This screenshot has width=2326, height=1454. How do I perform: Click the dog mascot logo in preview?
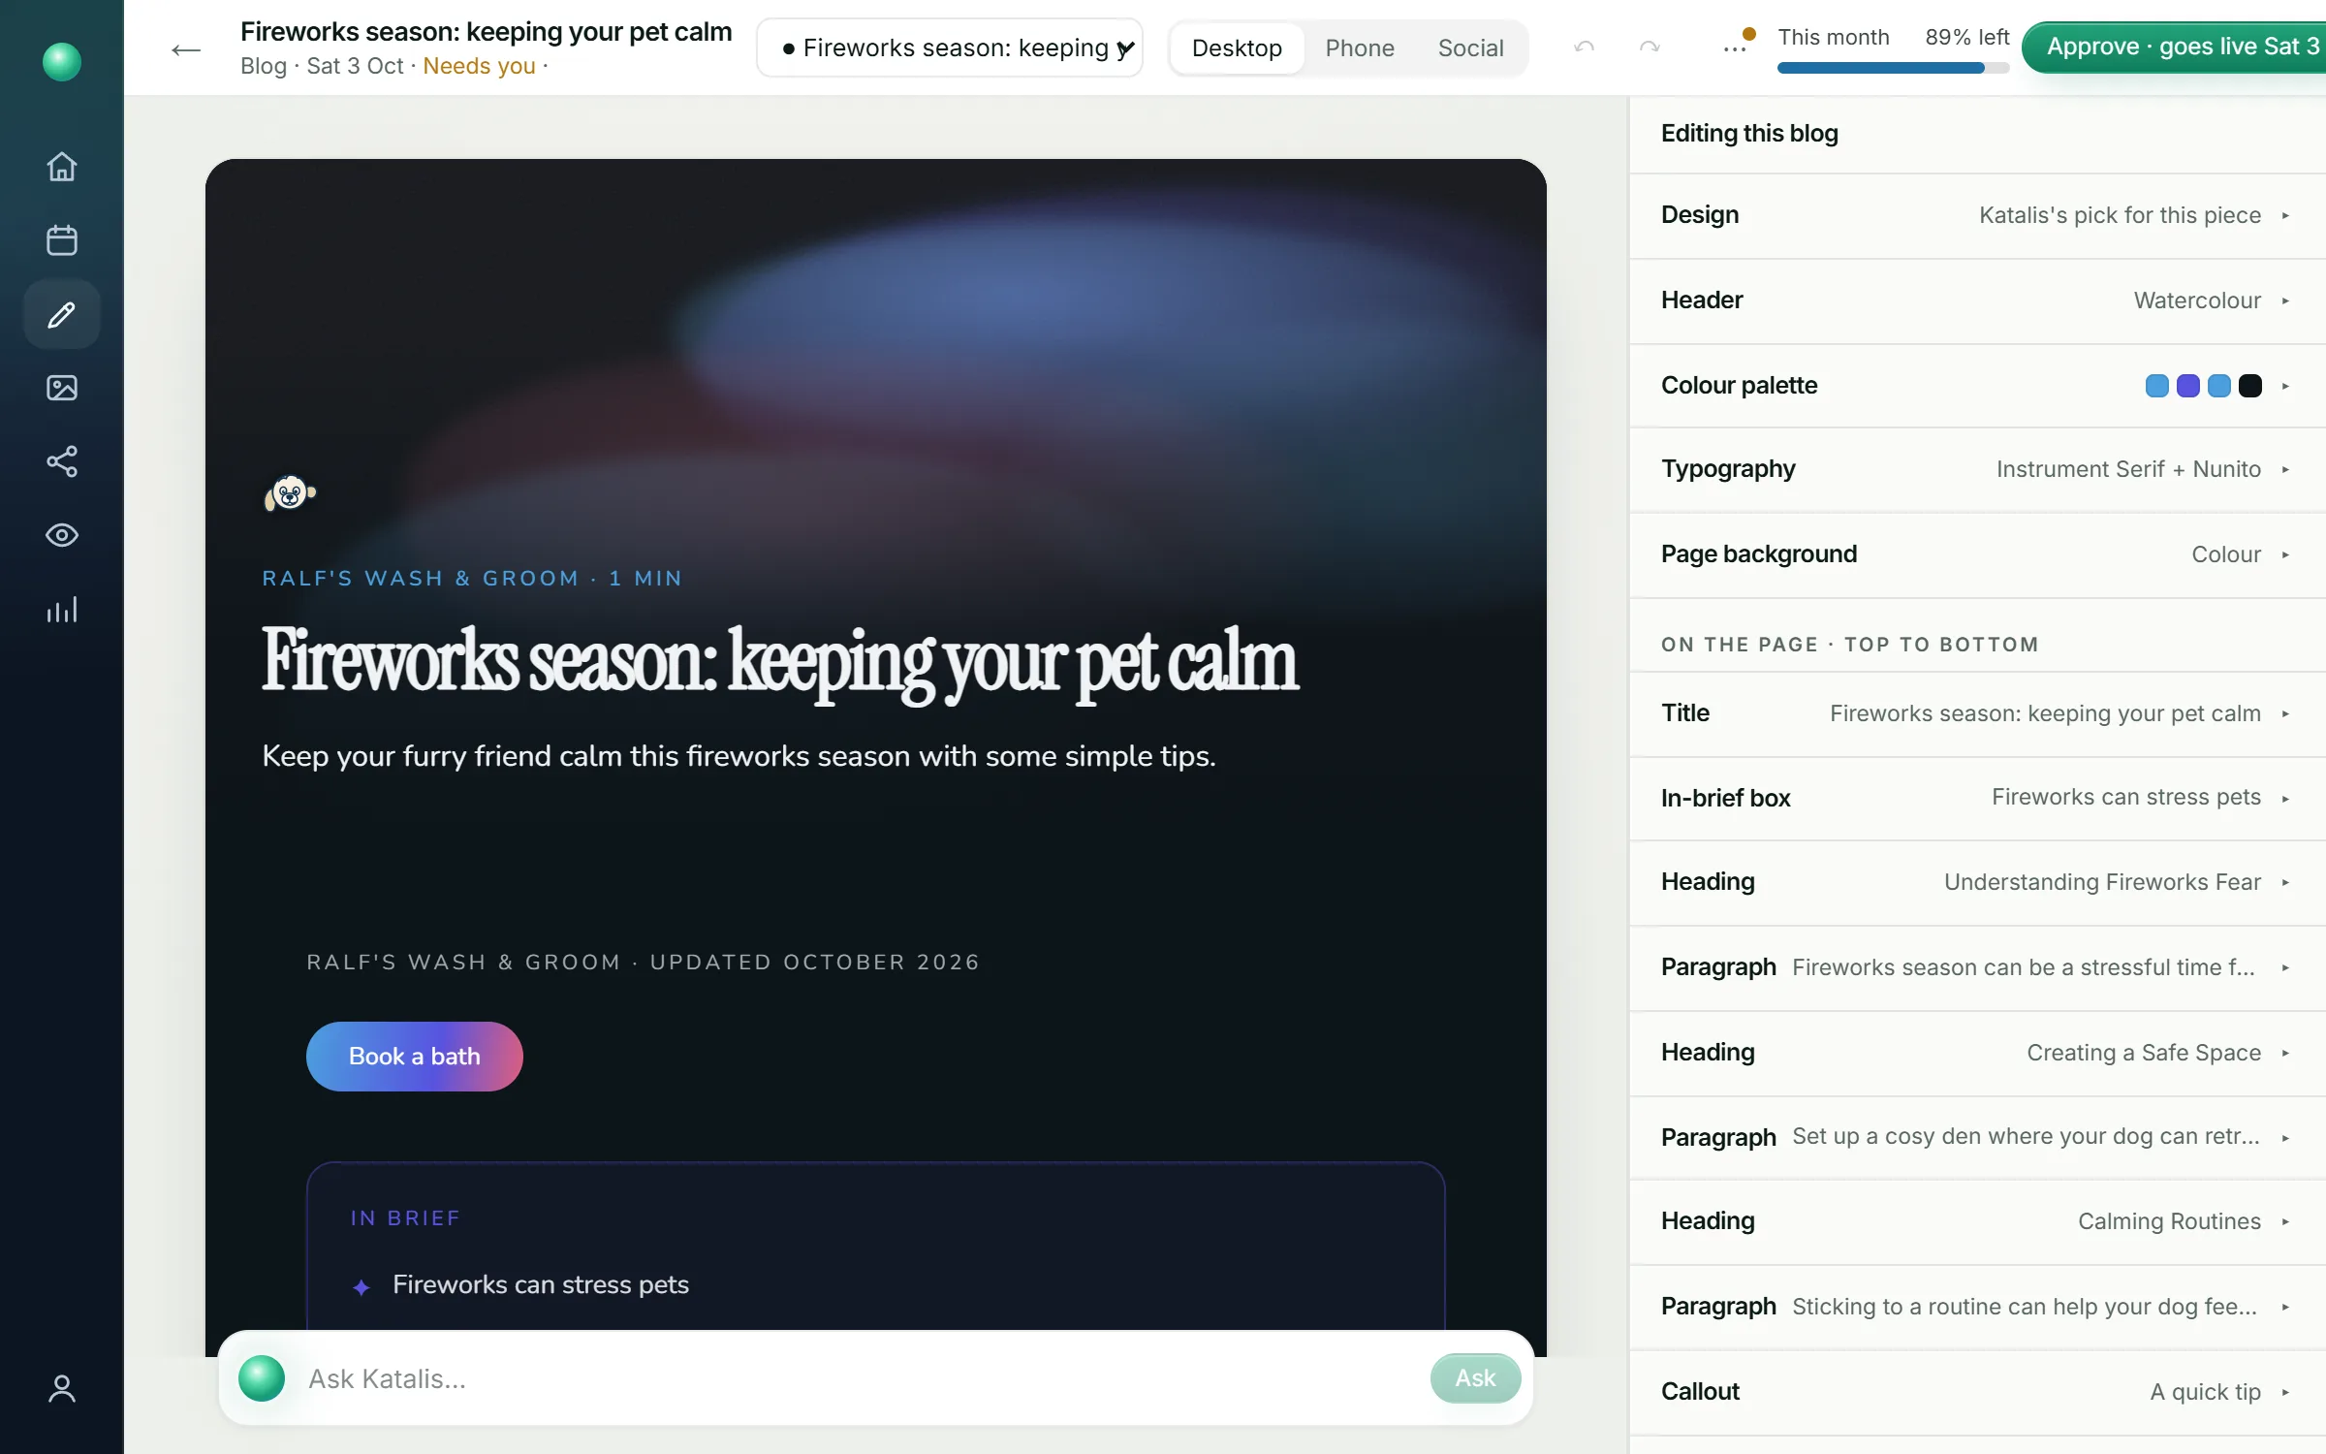coord(290,493)
